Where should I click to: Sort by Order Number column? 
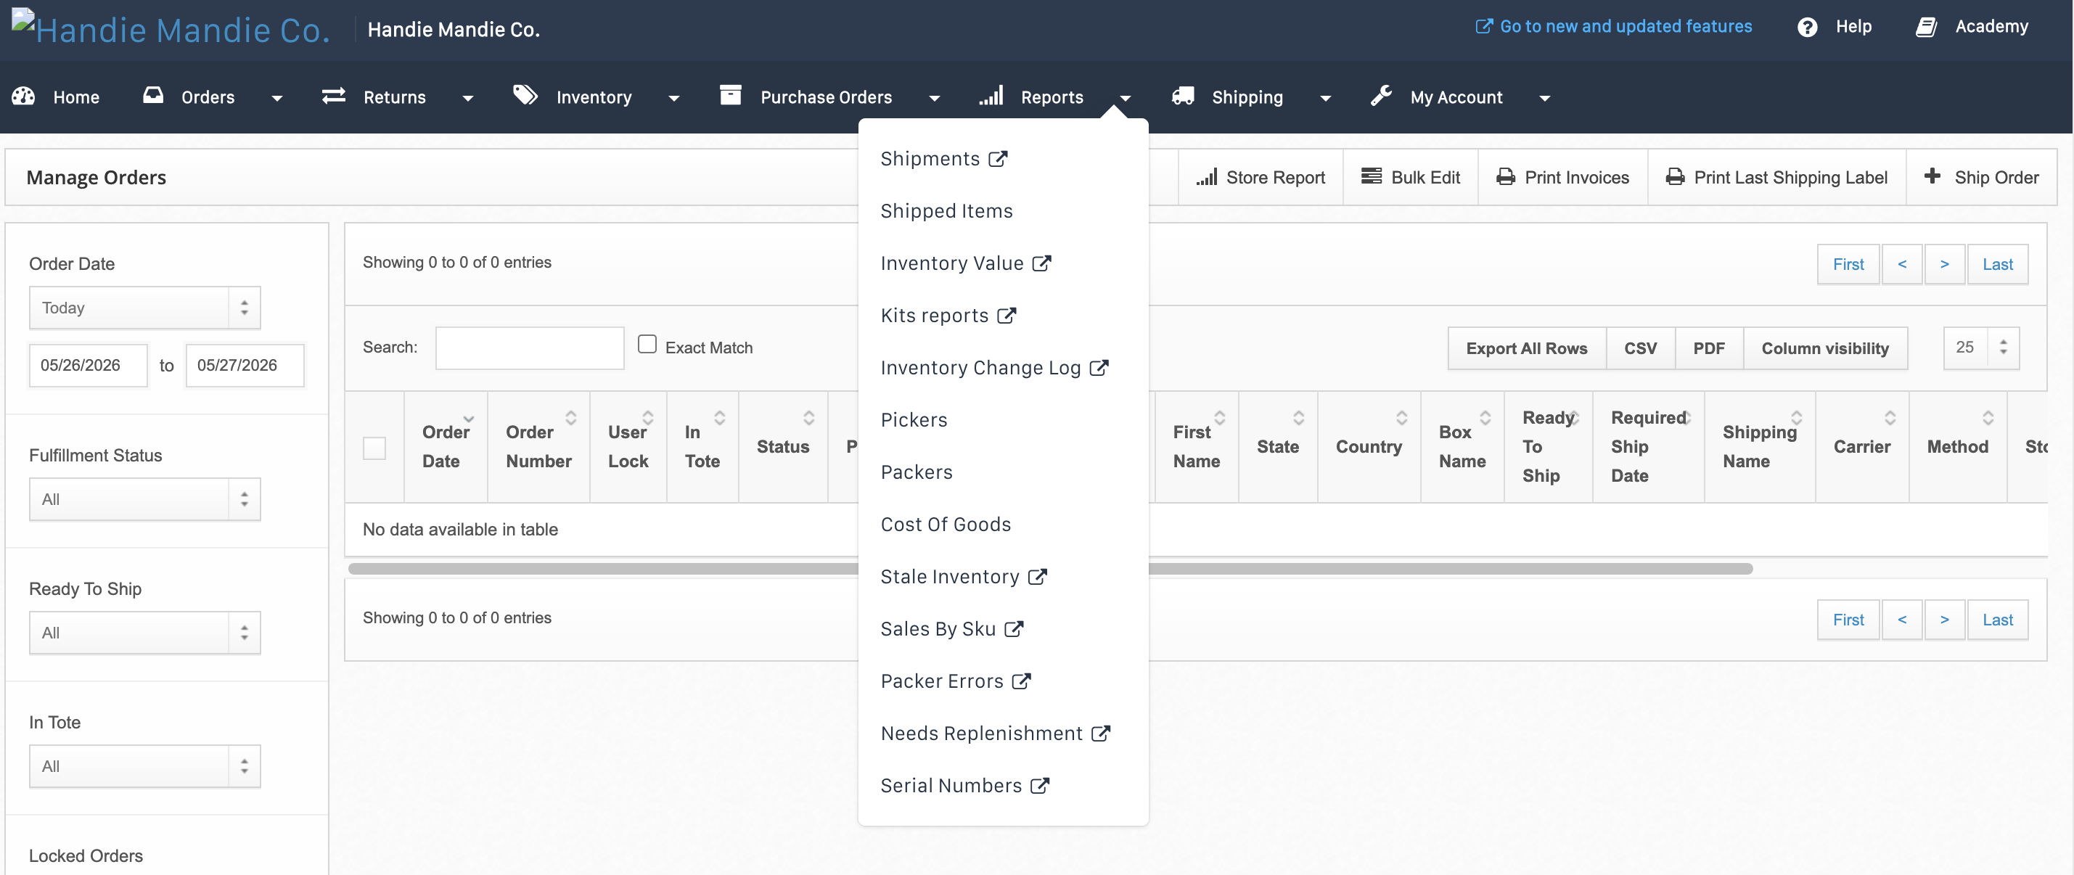(x=538, y=447)
